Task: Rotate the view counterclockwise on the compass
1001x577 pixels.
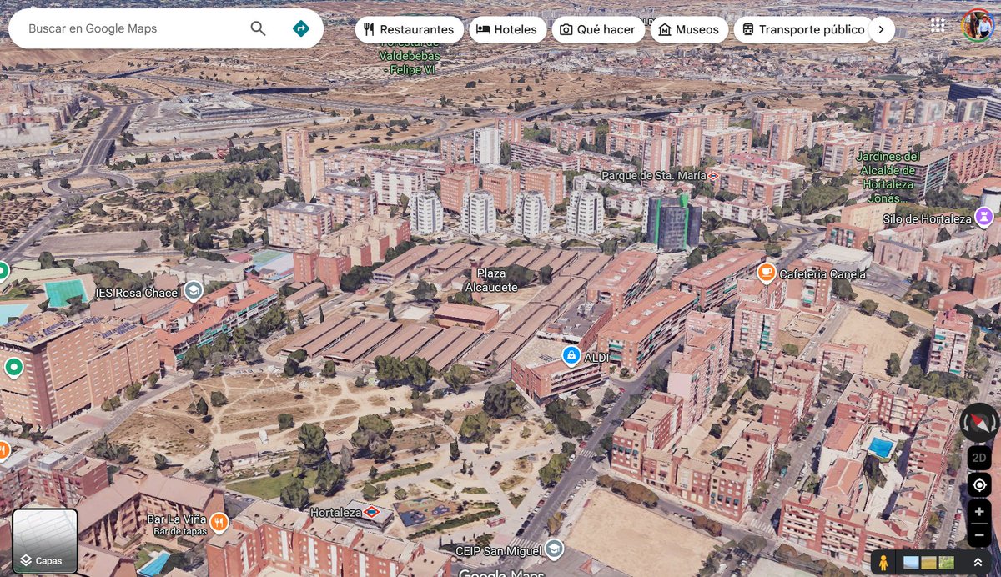Action: coord(965,424)
